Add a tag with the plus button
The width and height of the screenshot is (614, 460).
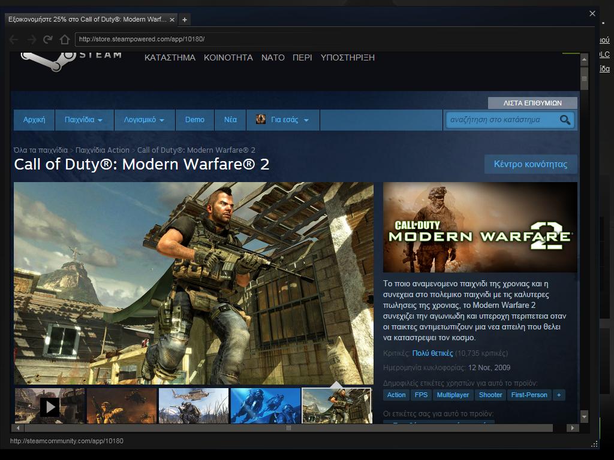click(x=559, y=395)
